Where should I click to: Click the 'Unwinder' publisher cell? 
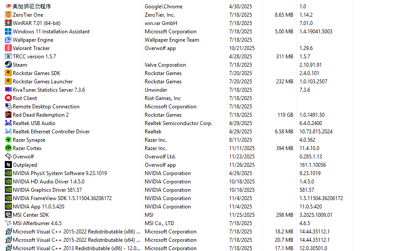tap(156, 90)
